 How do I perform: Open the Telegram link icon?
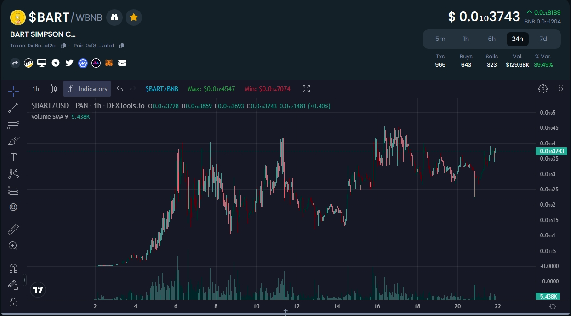[56, 63]
